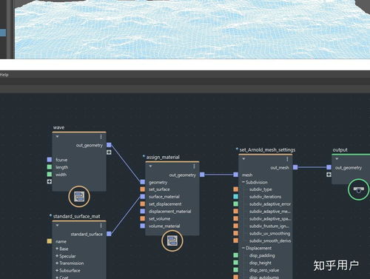Toggle the set_volume port on assign_material

[143, 218]
